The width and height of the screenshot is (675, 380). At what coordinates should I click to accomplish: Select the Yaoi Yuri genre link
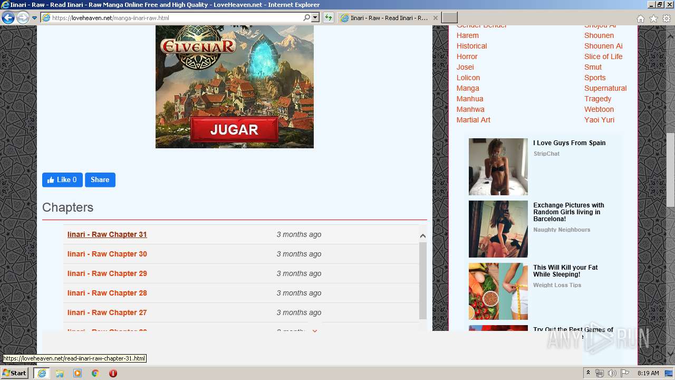tap(599, 120)
